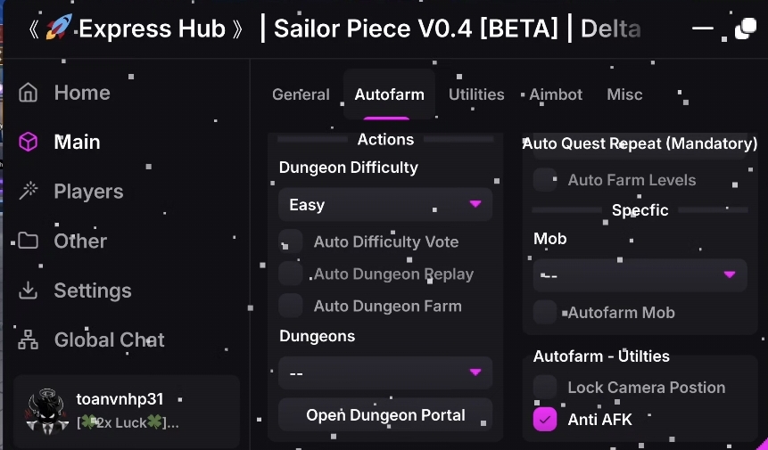Open the Dungeon Difficulty Easy dropdown
The height and width of the screenshot is (450, 768).
385,205
